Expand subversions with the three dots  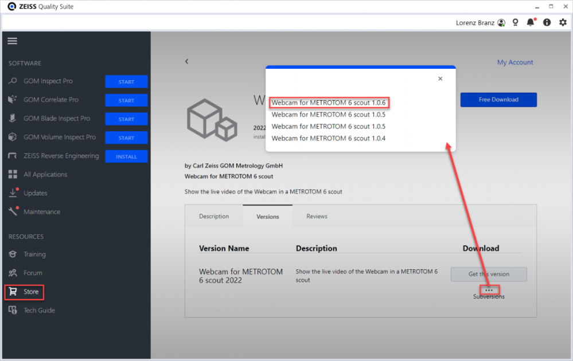pos(489,290)
